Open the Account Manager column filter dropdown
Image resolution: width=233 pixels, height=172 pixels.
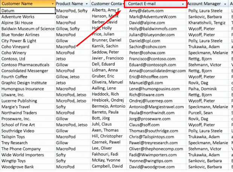click(x=225, y=4)
